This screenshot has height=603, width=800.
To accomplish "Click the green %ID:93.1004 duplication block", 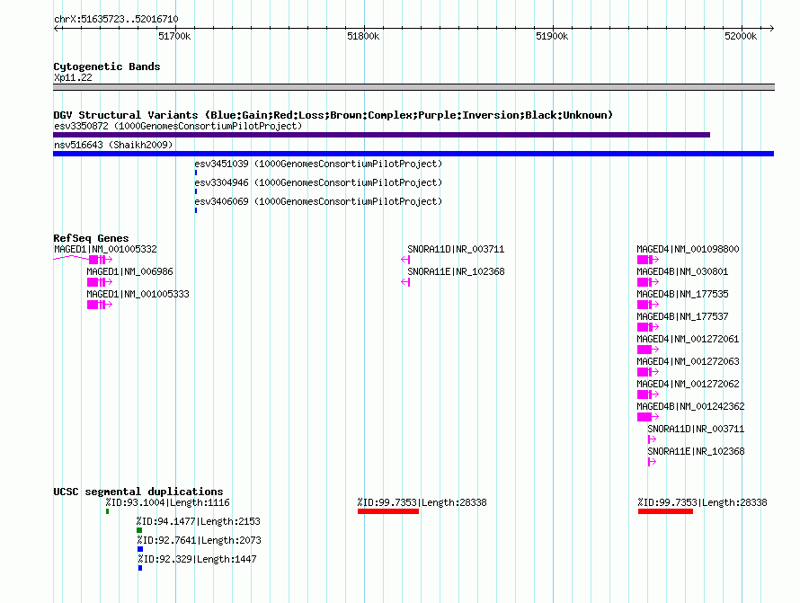I will click(x=107, y=511).
